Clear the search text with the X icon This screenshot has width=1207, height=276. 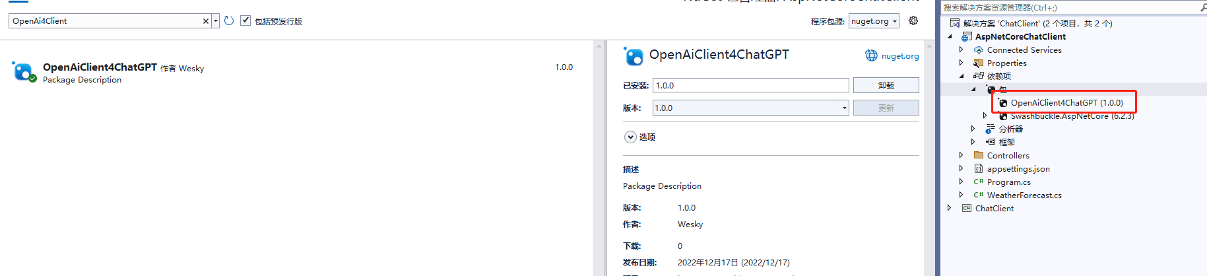point(206,21)
